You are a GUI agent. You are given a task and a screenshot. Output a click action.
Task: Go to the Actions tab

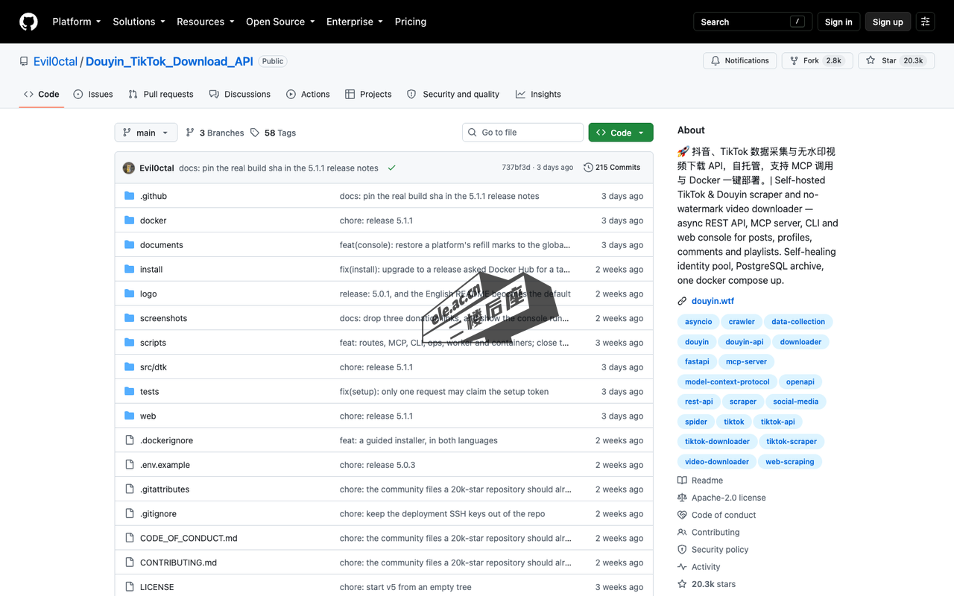coord(308,94)
